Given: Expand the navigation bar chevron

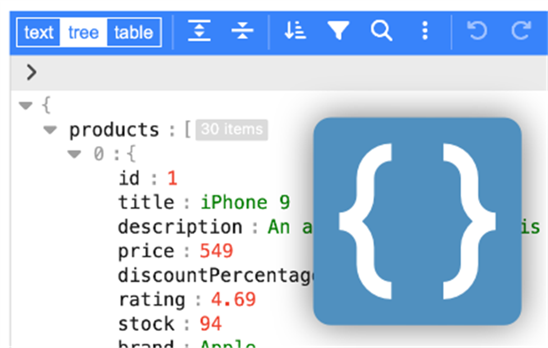Looking at the screenshot, I should click(x=31, y=72).
